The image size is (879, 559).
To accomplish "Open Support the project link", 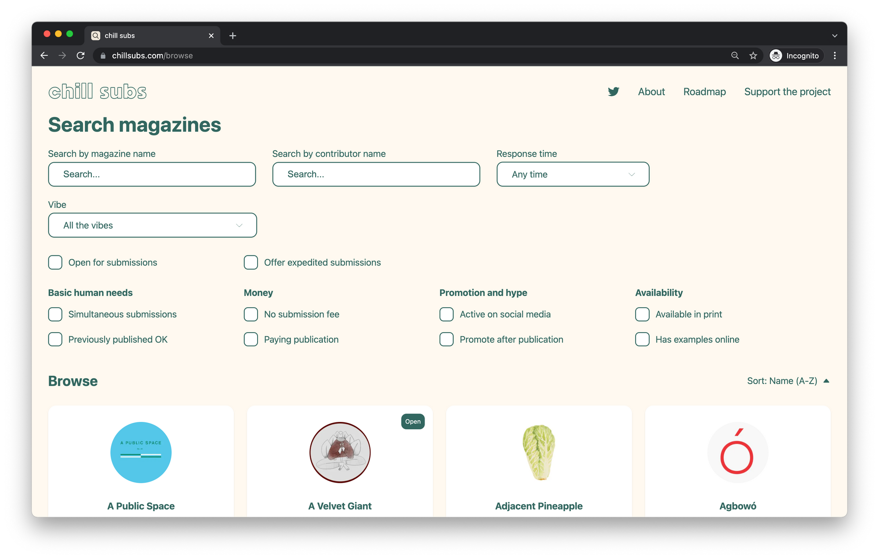I will (787, 91).
